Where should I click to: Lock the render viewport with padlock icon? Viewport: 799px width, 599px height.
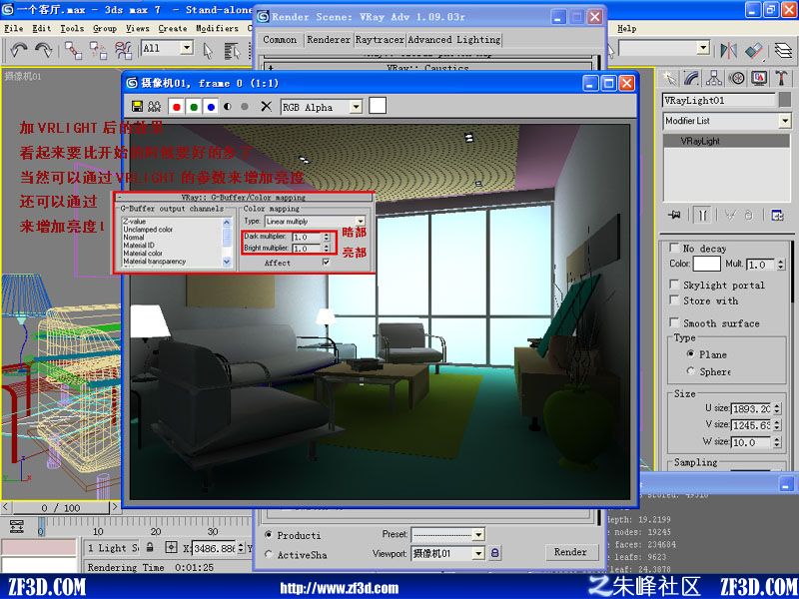494,553
